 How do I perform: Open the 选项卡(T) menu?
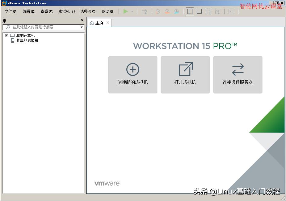click(88, 11)
